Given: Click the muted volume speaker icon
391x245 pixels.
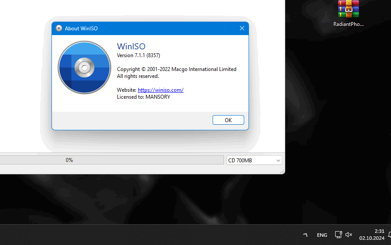Looking at the screenshot, I should tap(349, 235).
